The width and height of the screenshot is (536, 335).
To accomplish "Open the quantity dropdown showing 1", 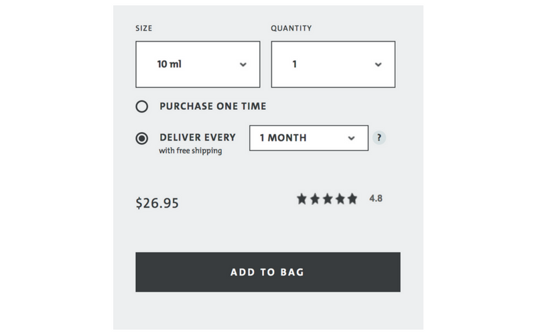I will coord(333,64).
